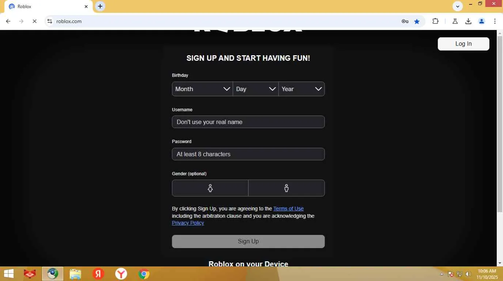Viewport: 503px width, 281px height.
Task: Open the Chrome three-dot menu
Action: click(x=495, y=21)
